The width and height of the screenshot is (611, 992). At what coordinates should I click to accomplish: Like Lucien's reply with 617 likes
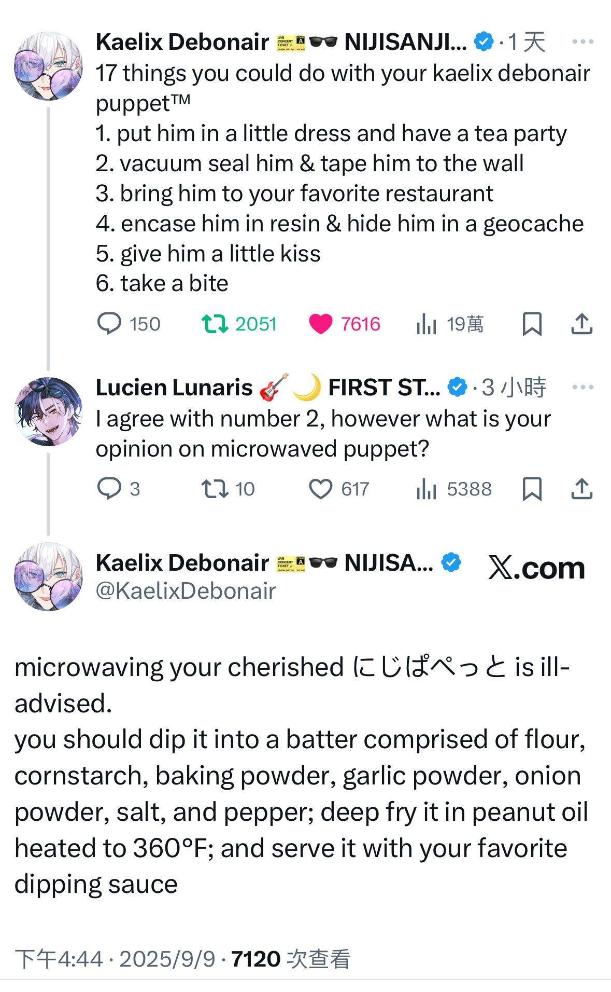(x=320, y=489)
